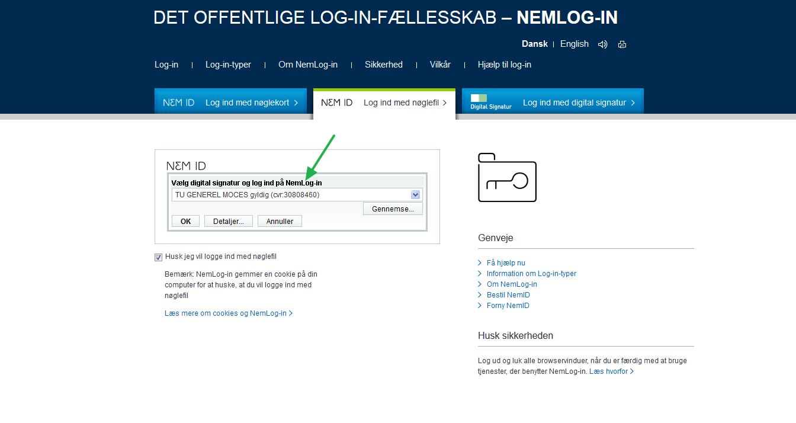The image size is (796, 423).
Task: Open 'Forny NemID' shortcut link
Action: (508, 306)
